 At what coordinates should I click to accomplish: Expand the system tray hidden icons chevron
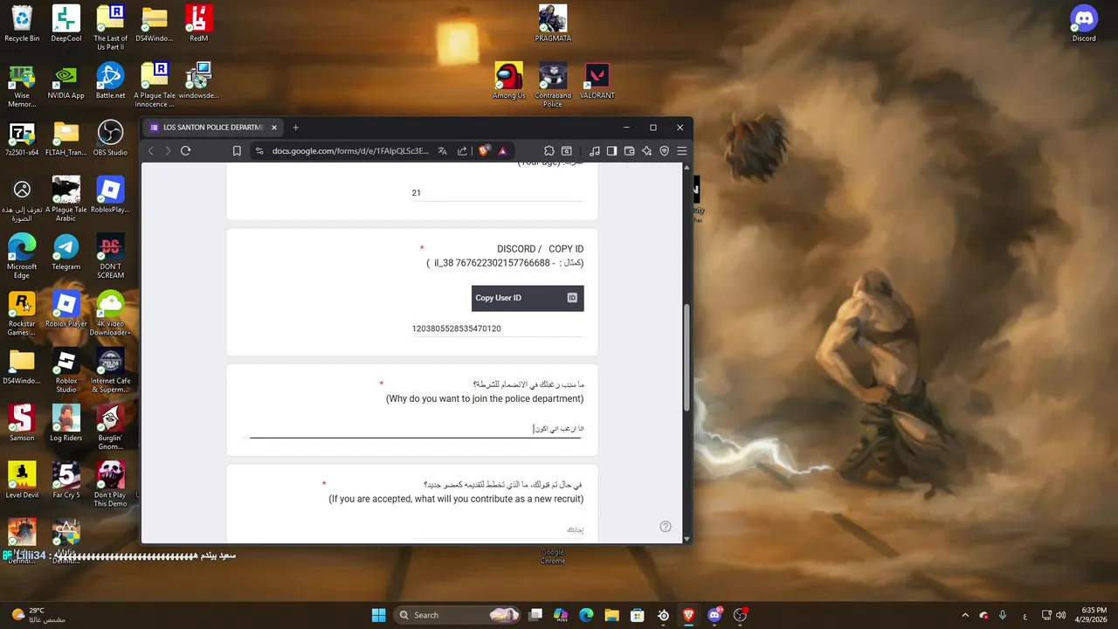coord(965,615)
